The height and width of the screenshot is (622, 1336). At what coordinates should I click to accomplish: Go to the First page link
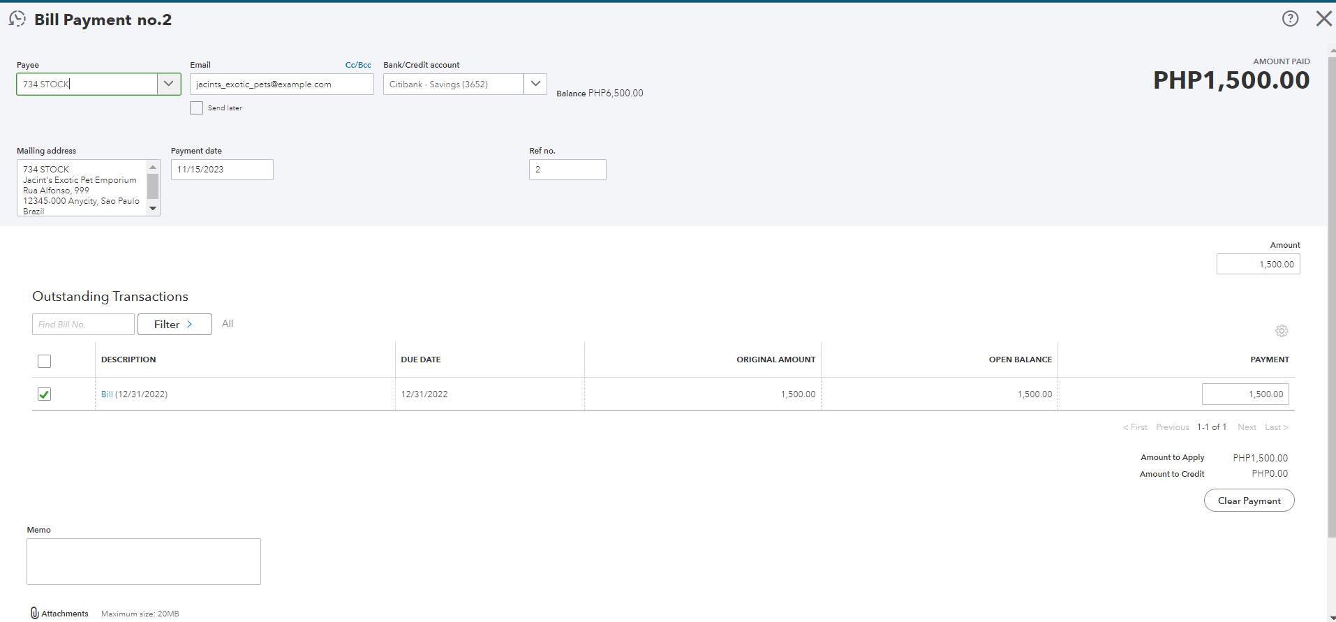point(1135,427)
